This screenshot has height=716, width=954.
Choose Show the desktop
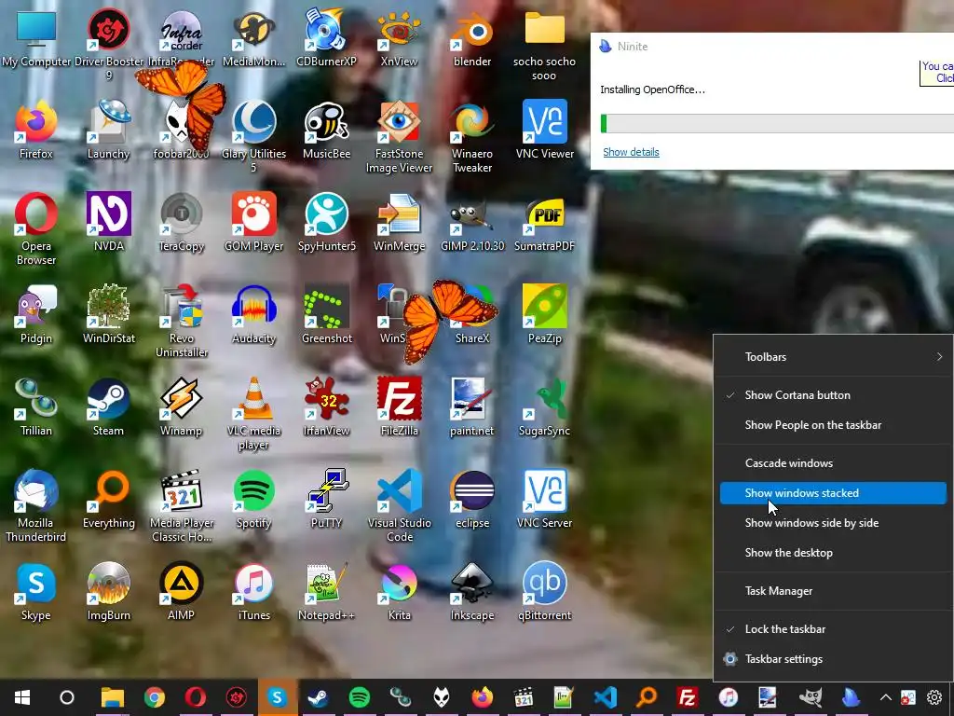point(833,553)
